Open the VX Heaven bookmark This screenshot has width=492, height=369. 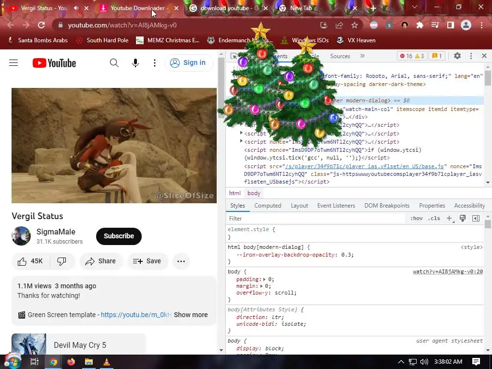(x=356, y=40)
